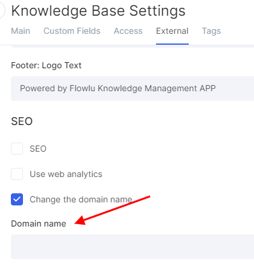The width and height of the screenshot is (254, 264).
Task: Tick the Use web analytics checkbox
Action: tap(17, 174)
